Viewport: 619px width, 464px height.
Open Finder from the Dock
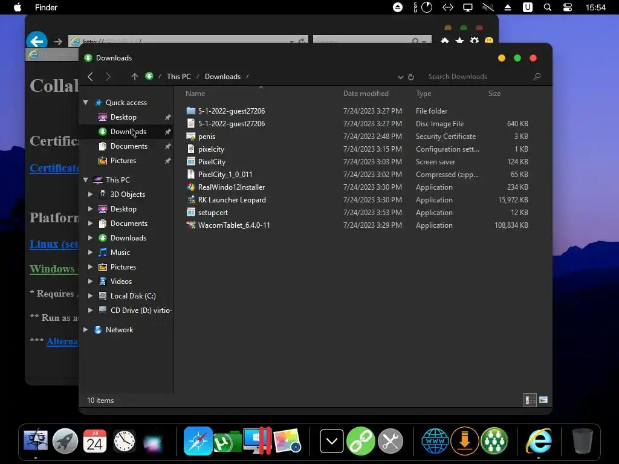[x=36, y=441]
